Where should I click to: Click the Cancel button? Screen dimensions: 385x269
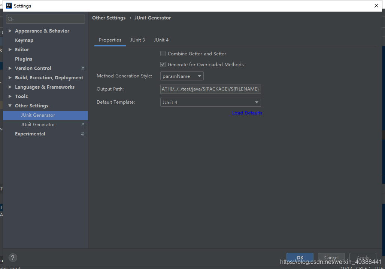(x=331, y=257)
